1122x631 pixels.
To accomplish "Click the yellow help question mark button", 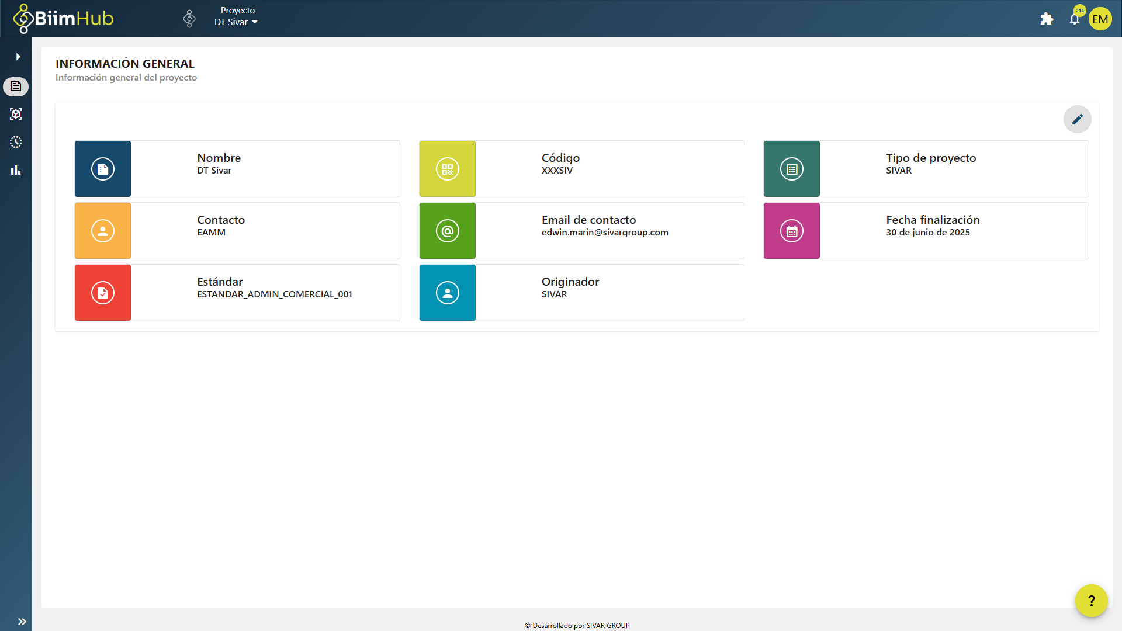I will pos(1091,601).
